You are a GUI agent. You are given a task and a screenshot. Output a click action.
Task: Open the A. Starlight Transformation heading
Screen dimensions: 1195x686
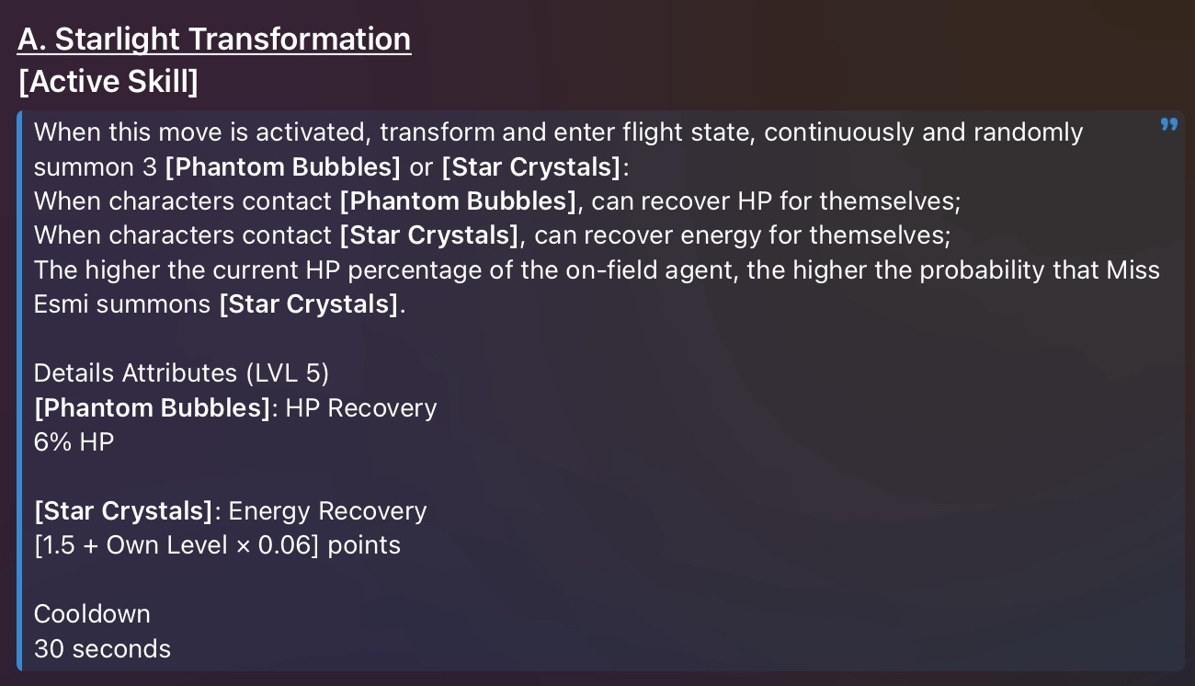(x=214, y=40)
